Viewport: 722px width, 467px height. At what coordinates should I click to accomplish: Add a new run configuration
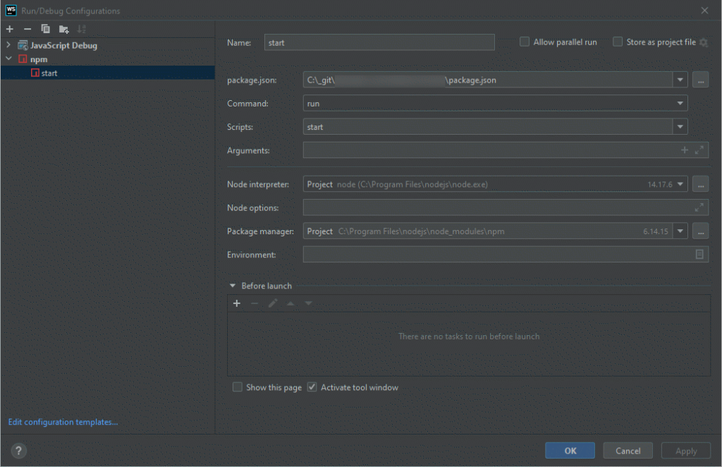point(9,29)
